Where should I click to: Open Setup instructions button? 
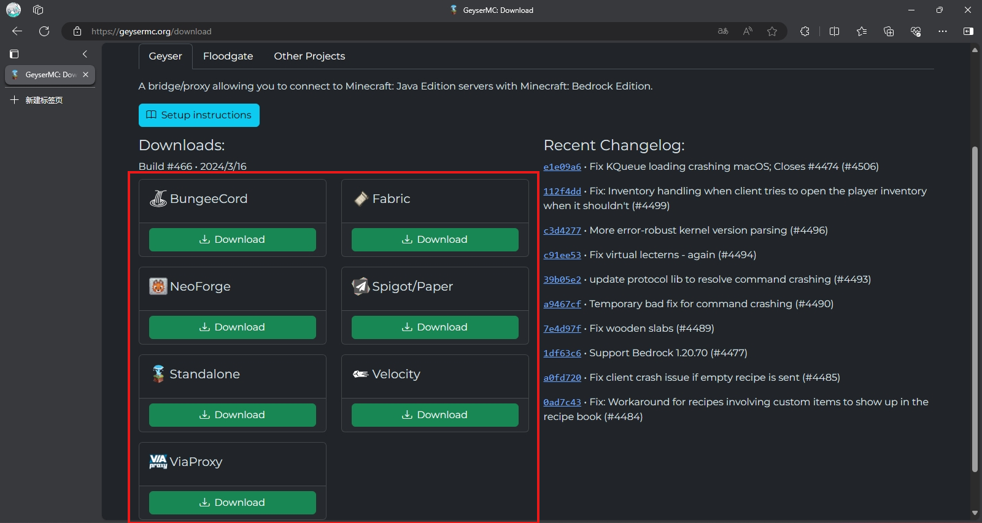coord(199,115)
